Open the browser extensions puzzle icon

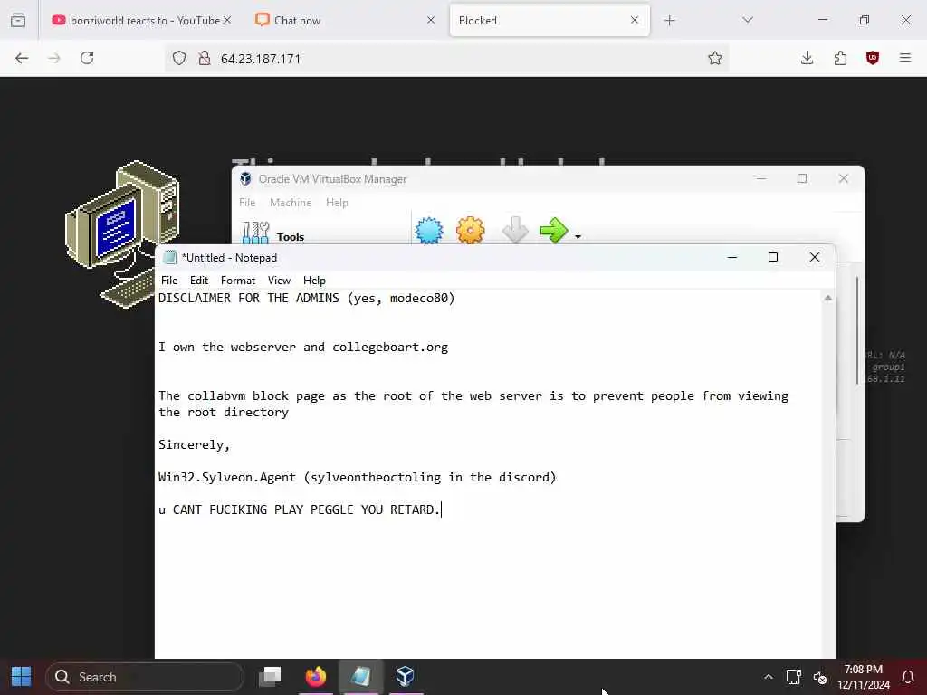[840, 58]
